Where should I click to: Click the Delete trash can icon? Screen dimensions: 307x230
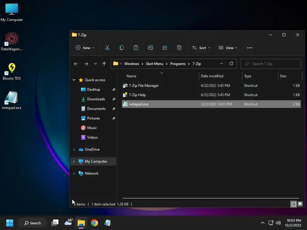click(x=179, y=48)
